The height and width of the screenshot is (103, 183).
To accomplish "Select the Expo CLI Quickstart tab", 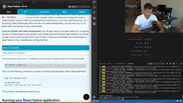I will tap(46, 48).
